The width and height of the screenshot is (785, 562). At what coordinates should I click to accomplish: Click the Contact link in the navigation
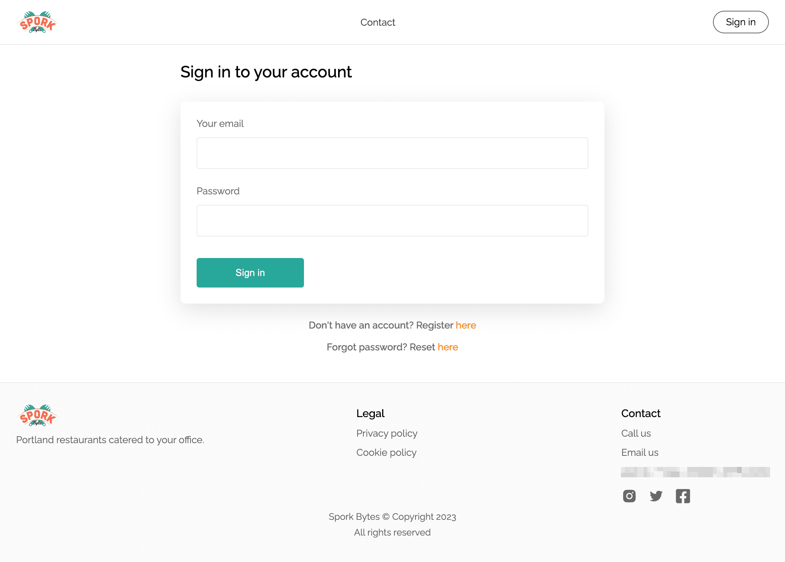[x=378, y=22]
